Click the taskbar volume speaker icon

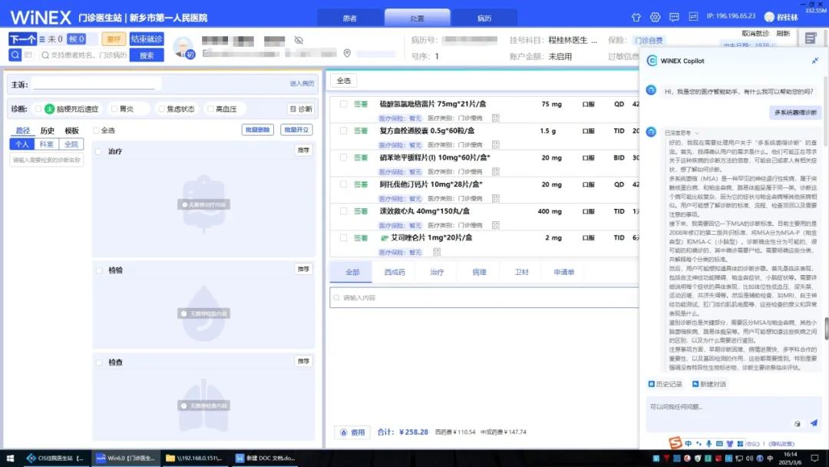click(749, 458)
